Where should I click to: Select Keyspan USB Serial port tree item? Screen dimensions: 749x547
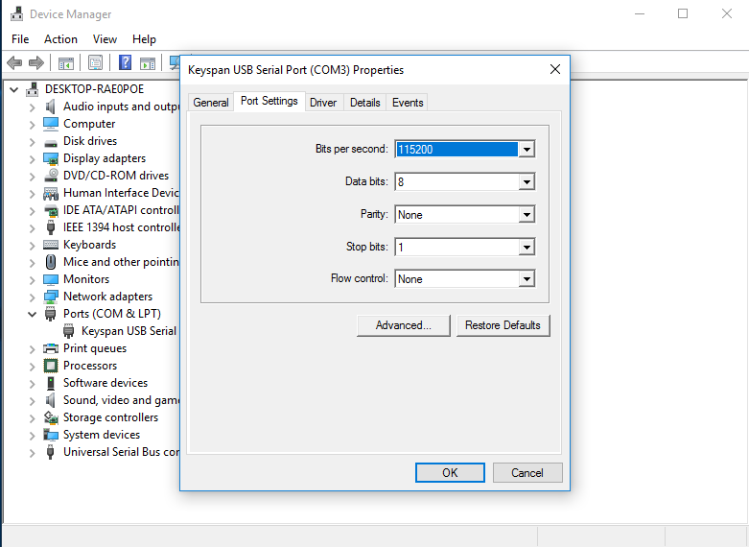(x=129, y=331)
